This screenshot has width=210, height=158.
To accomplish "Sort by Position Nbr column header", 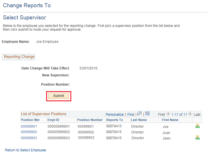I will click(30, 120).
